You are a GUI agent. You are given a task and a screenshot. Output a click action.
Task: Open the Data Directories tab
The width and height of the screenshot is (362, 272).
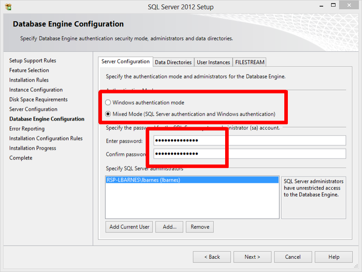173,62
